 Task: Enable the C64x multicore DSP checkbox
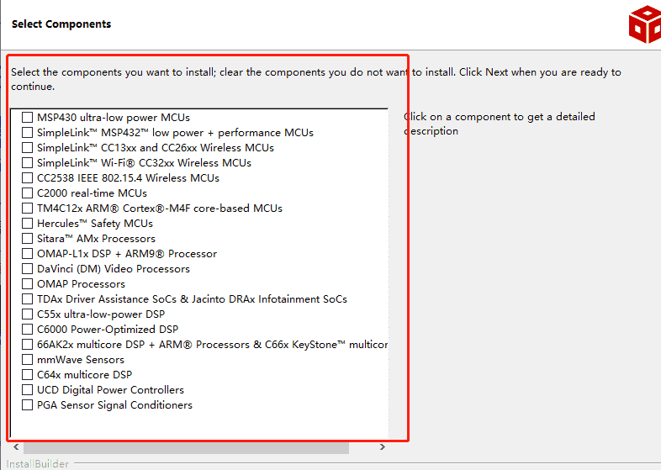click(x=28, y=375)
